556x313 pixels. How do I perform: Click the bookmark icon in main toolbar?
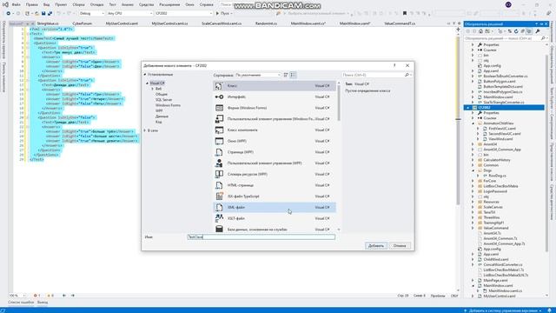tap(405, 13)
